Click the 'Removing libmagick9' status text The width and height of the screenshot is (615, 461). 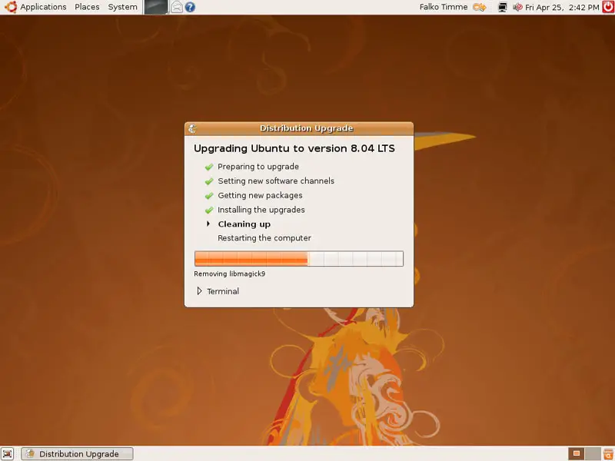(229, 274)
